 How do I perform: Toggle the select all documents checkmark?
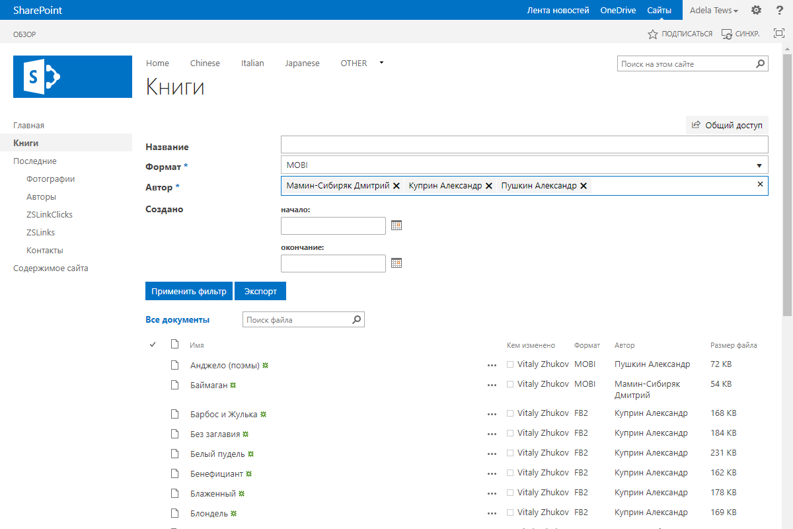coord(153,345)
